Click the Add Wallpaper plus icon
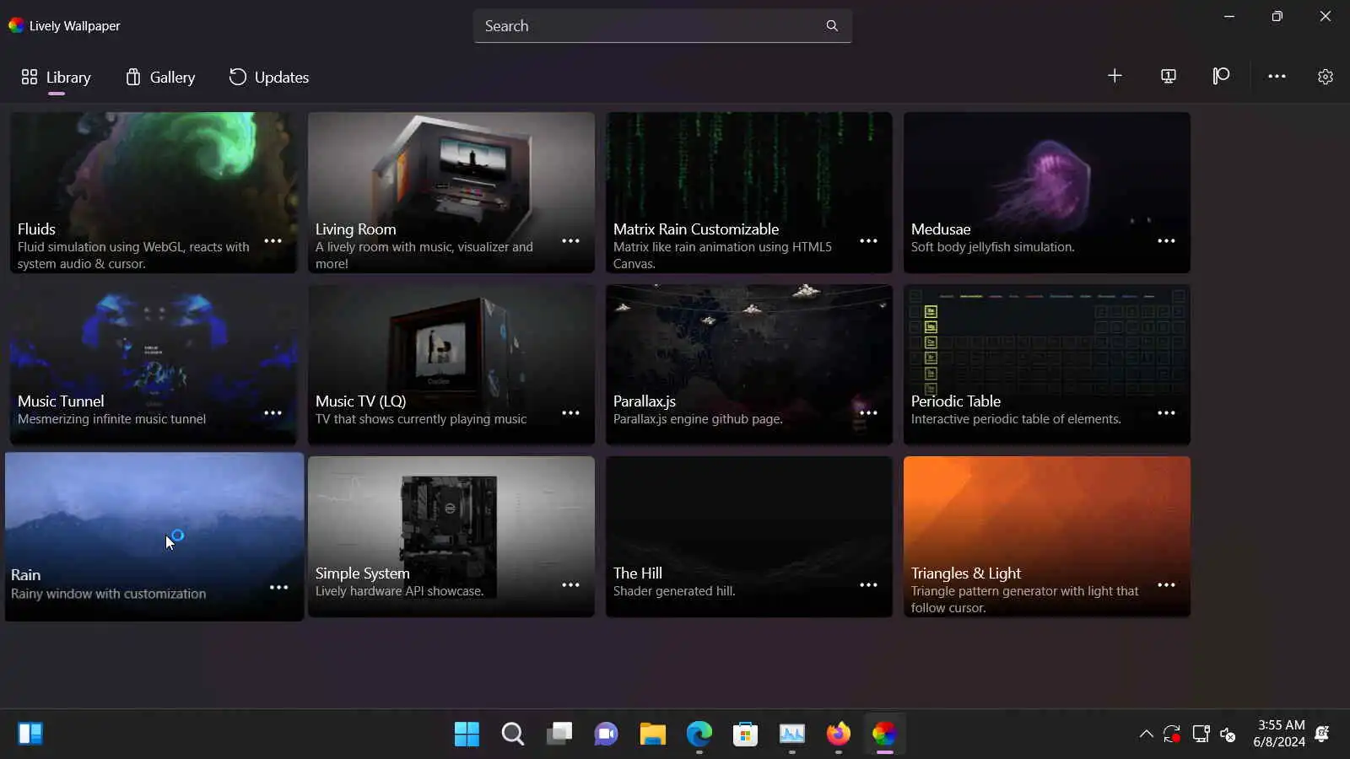This screenshot has height=759, width=1350. (x=1115, y=76)
